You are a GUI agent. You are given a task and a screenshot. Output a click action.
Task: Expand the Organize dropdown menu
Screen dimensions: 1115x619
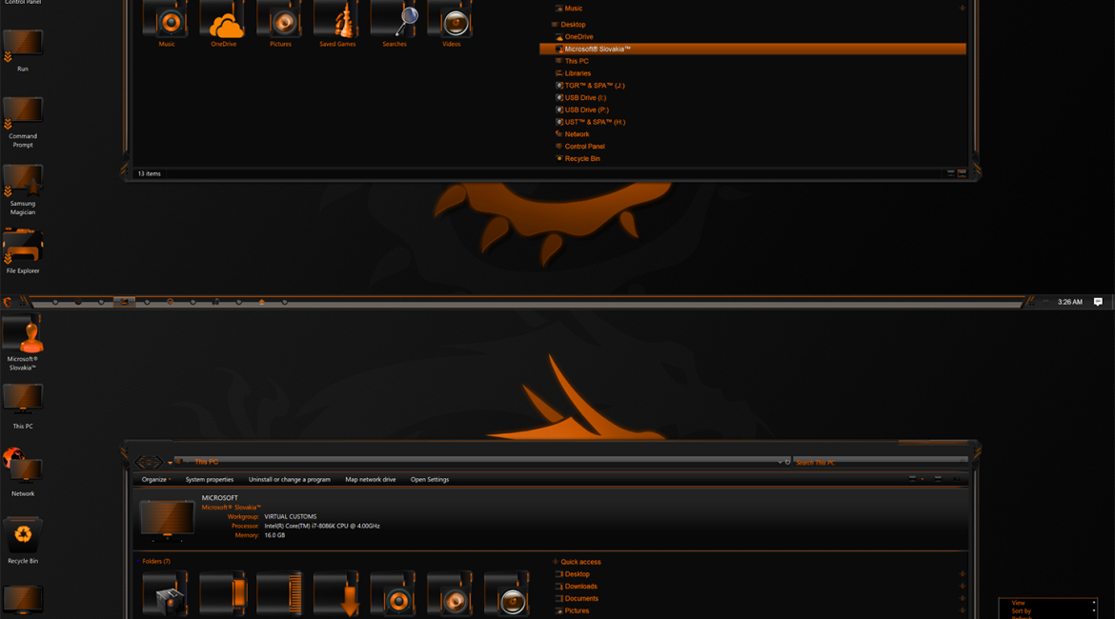click(x=156, y=480)
